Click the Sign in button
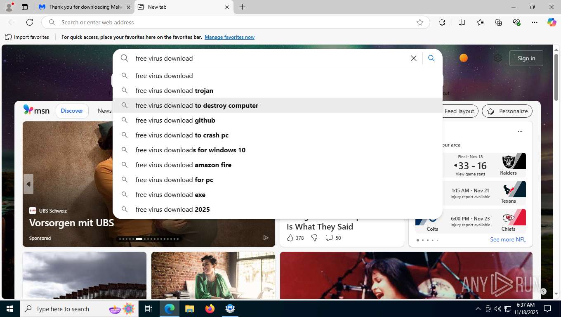Image resolution: width=561 pixels, height=317 pixels. click(526, 58)
